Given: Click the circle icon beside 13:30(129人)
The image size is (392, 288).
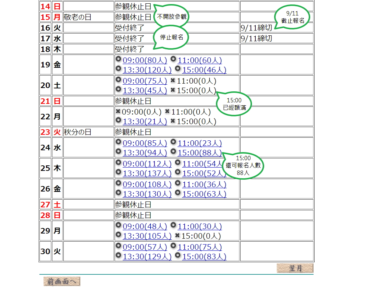Looking at the screenshot, I should click(x=118, y=256).
